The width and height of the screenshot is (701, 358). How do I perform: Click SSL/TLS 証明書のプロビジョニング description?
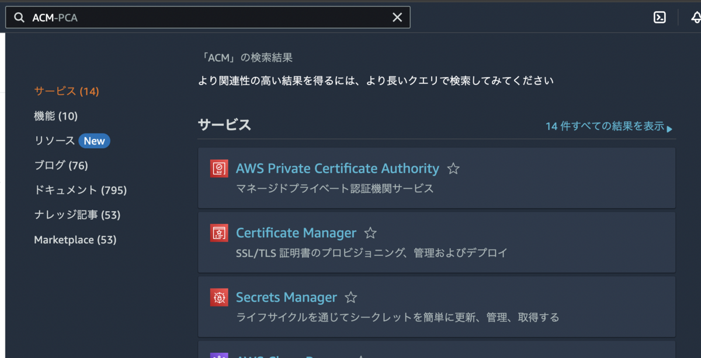coord(372,252)
